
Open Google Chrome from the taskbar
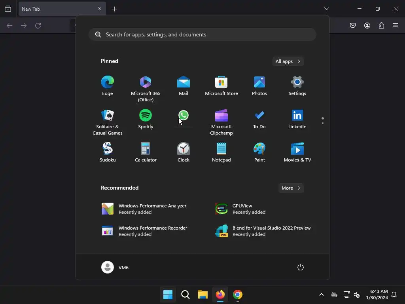click(x=238, y=294)
